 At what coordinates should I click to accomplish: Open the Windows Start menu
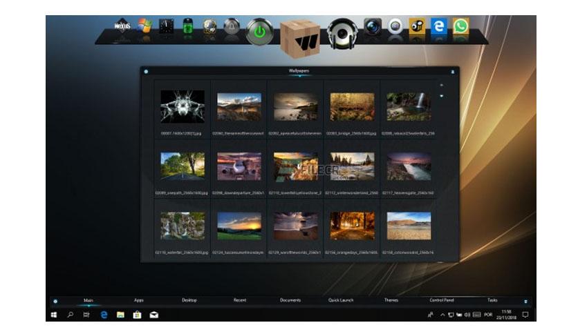point(54,315)
